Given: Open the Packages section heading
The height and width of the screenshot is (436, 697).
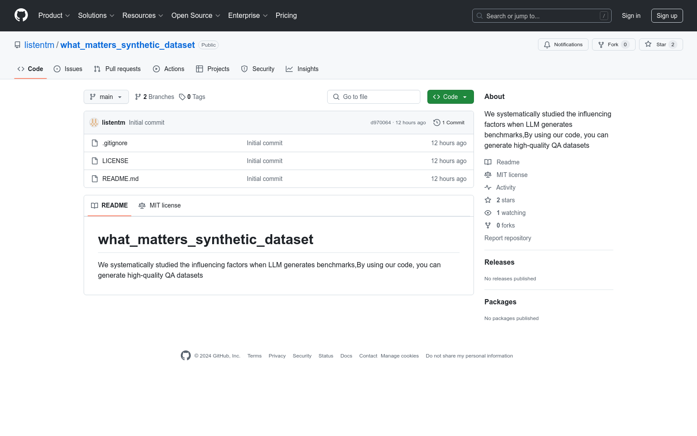Looking at the screenshot, I should pos(501,302).
